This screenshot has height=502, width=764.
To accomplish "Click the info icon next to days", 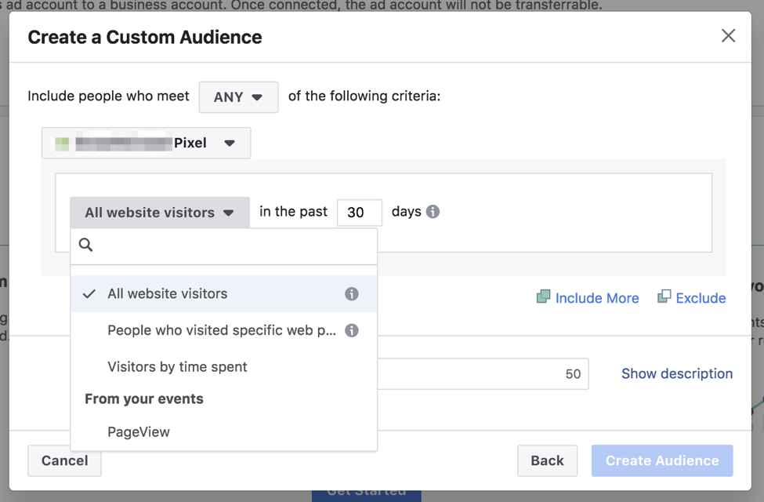I will click(x=433, y=212).
